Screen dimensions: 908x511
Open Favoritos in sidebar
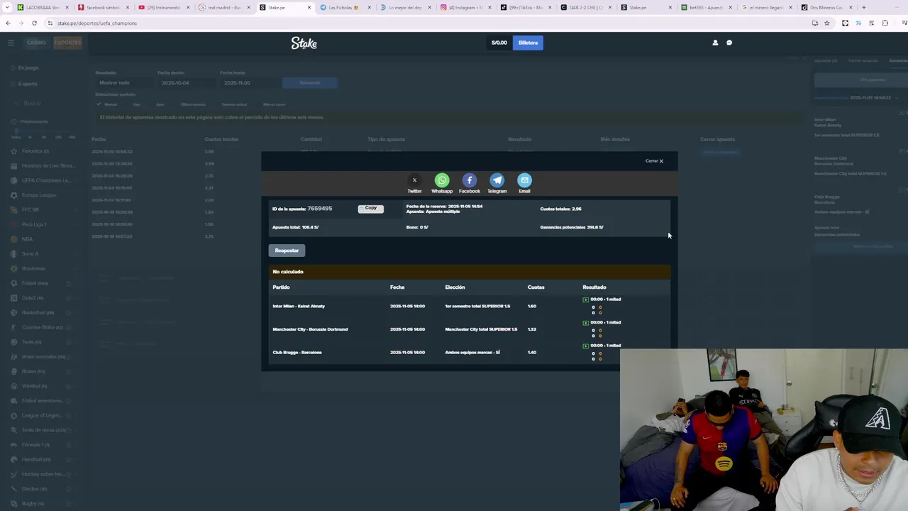point(35,151)
